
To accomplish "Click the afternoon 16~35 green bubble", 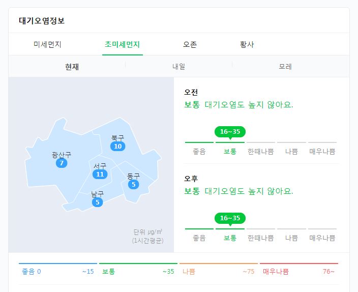I will pyautogui.click(x=230, y=218).
